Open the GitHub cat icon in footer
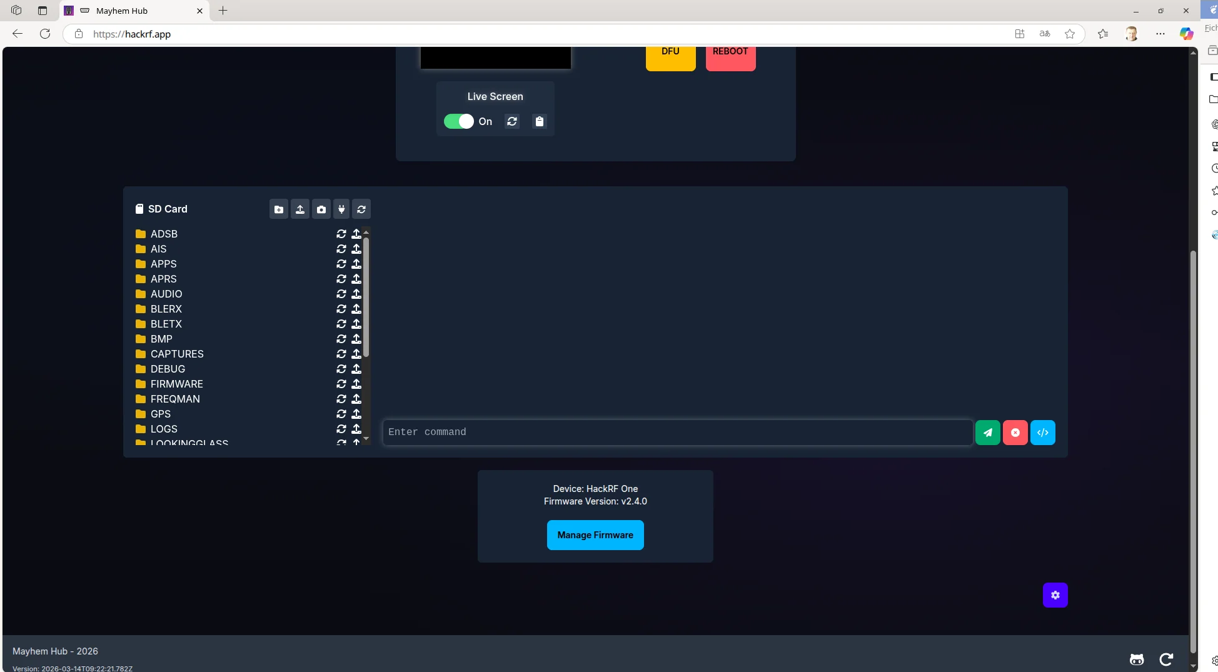Viewport: 1218px width, 672px height. [x=1137, y=659]
